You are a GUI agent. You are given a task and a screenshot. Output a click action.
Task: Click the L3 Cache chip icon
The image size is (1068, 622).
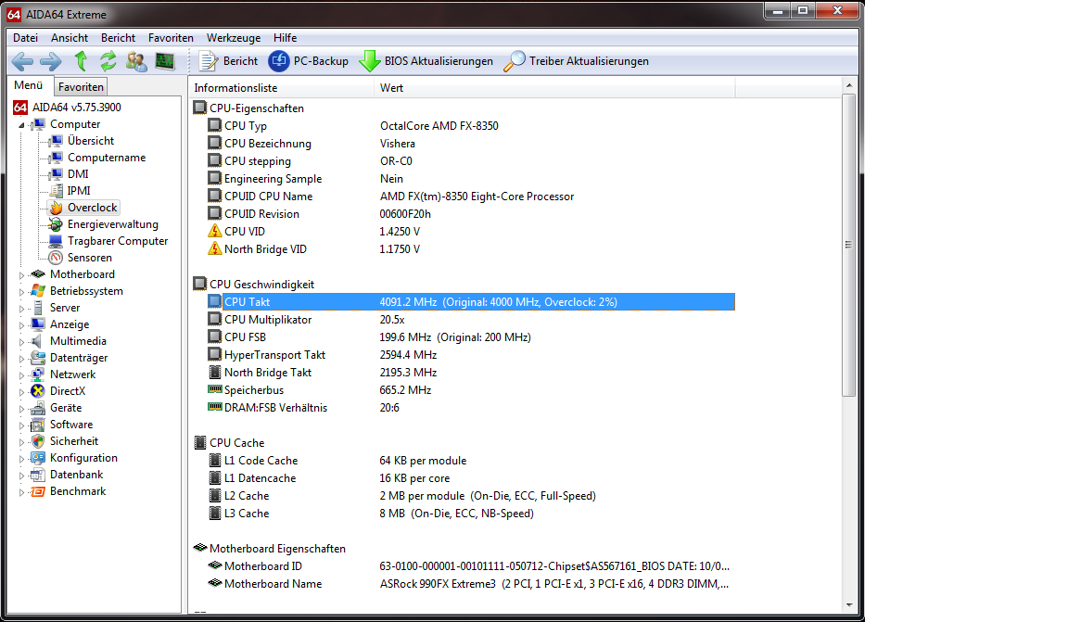pyautogui.click(x=214, y=513)
